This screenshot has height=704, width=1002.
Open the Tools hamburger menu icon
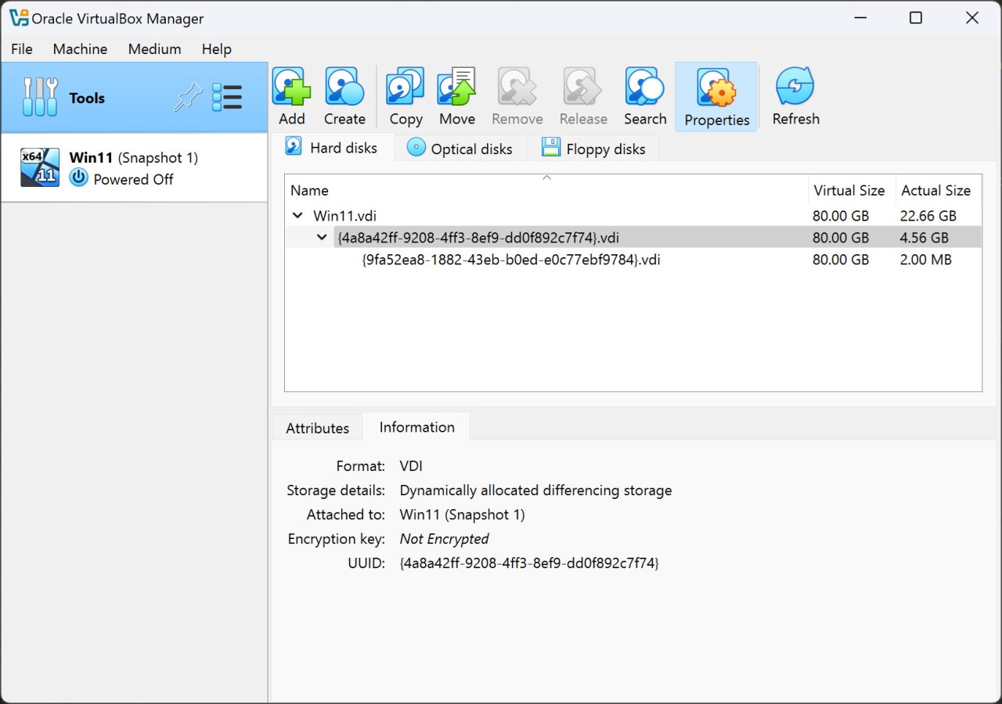pyautogui.click(x=228, y=97)
